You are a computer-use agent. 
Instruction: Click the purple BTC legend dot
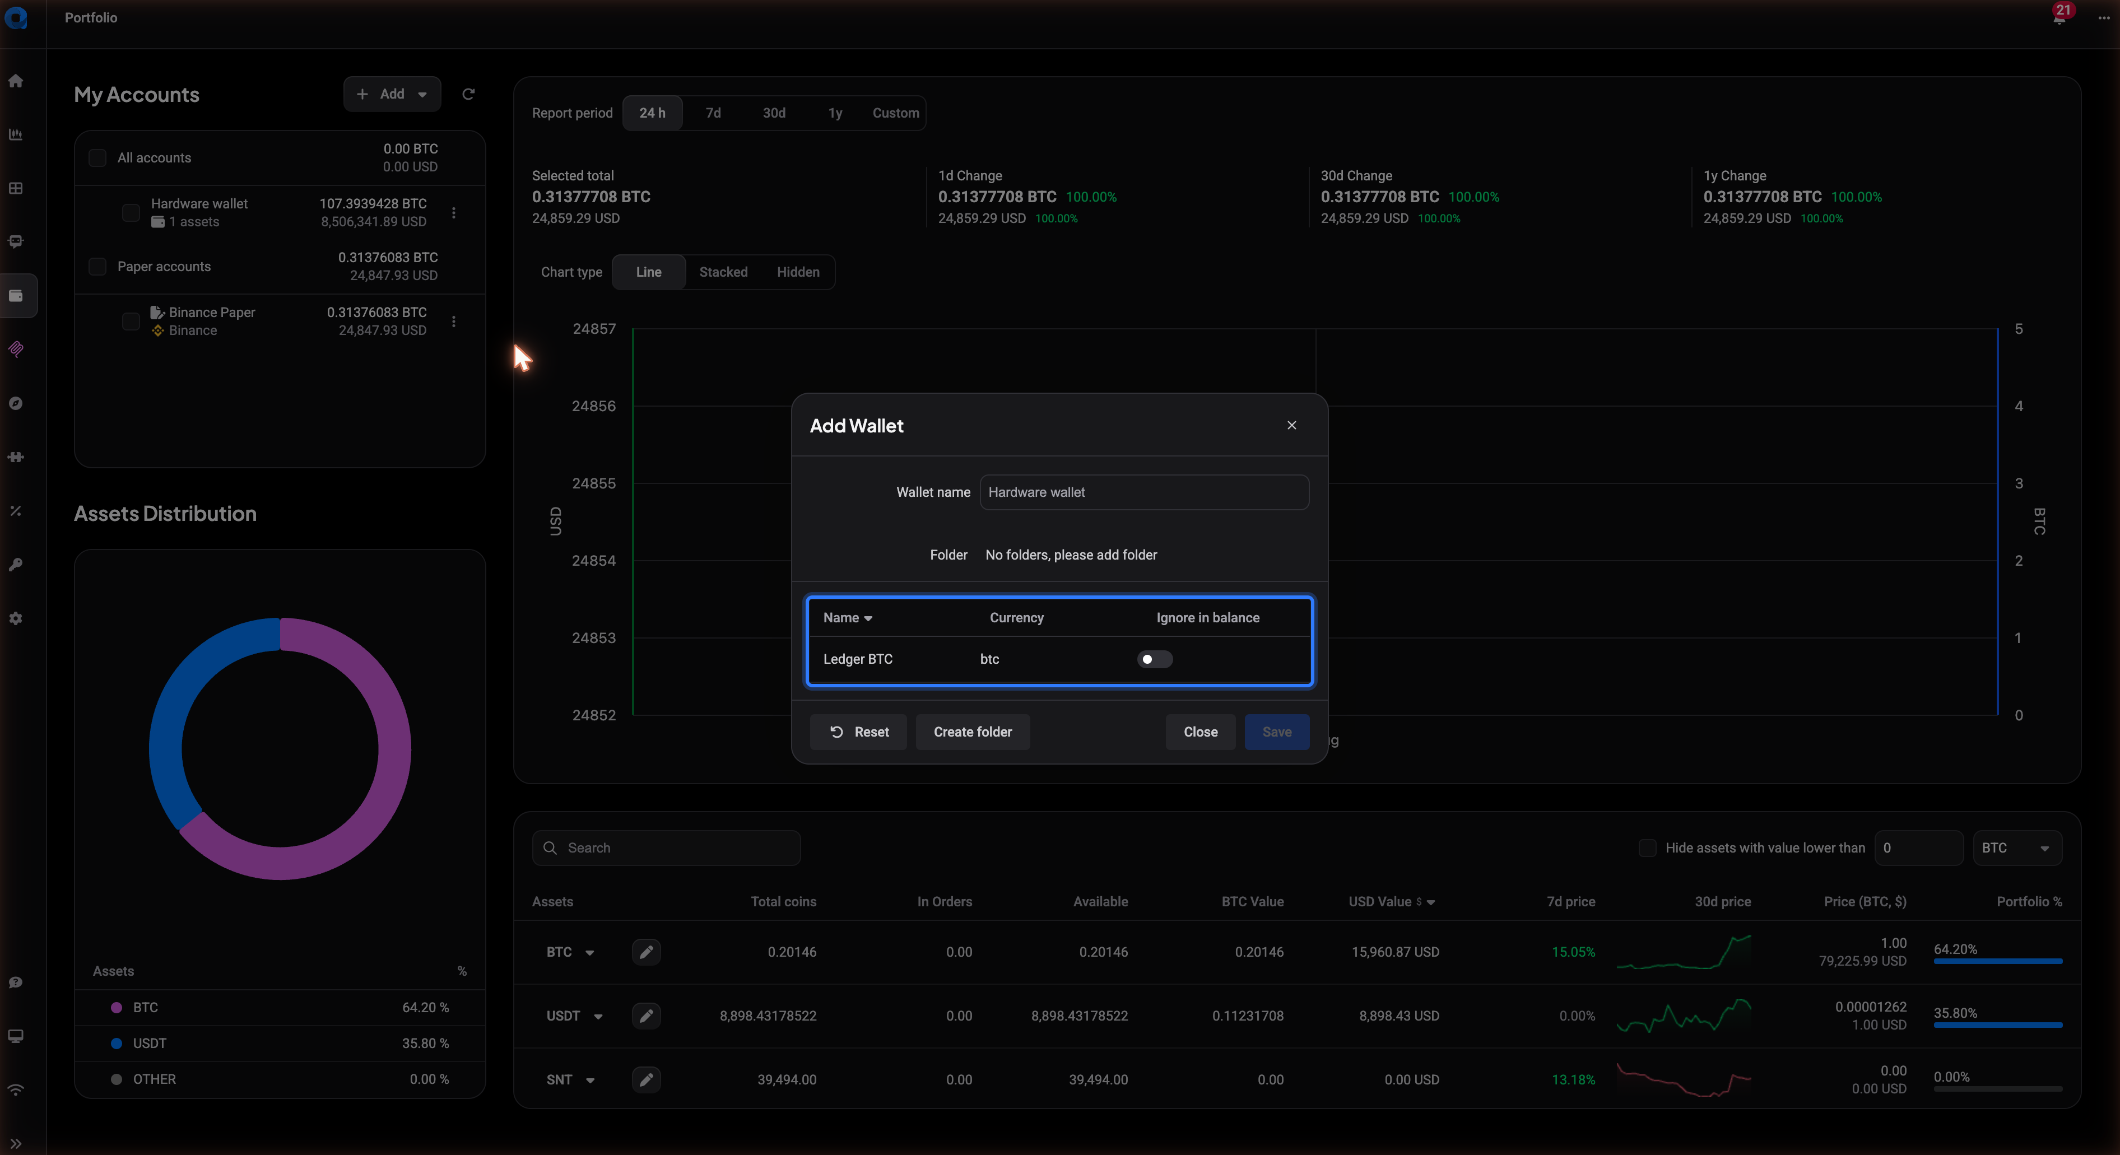coord(117,1008)
